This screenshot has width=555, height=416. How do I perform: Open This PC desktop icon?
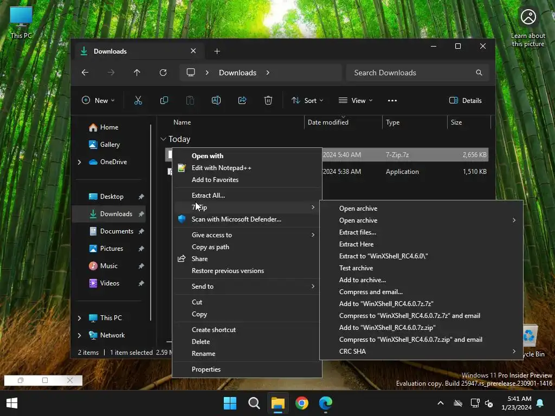[x=21, y=22]
